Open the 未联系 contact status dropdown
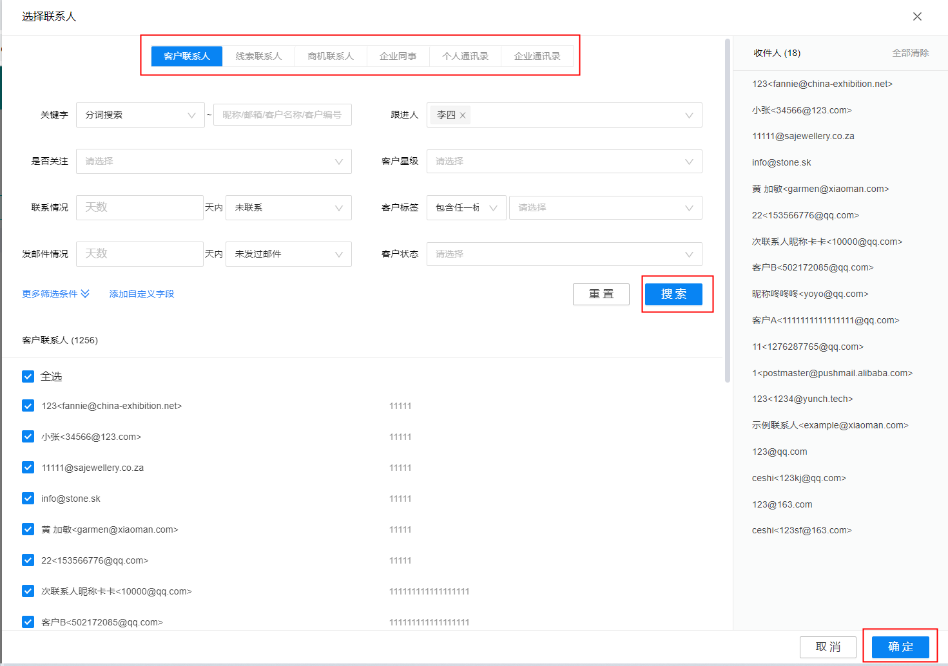Image resolution: width=948 pixels, height=666 pixels. coord(288,207)
